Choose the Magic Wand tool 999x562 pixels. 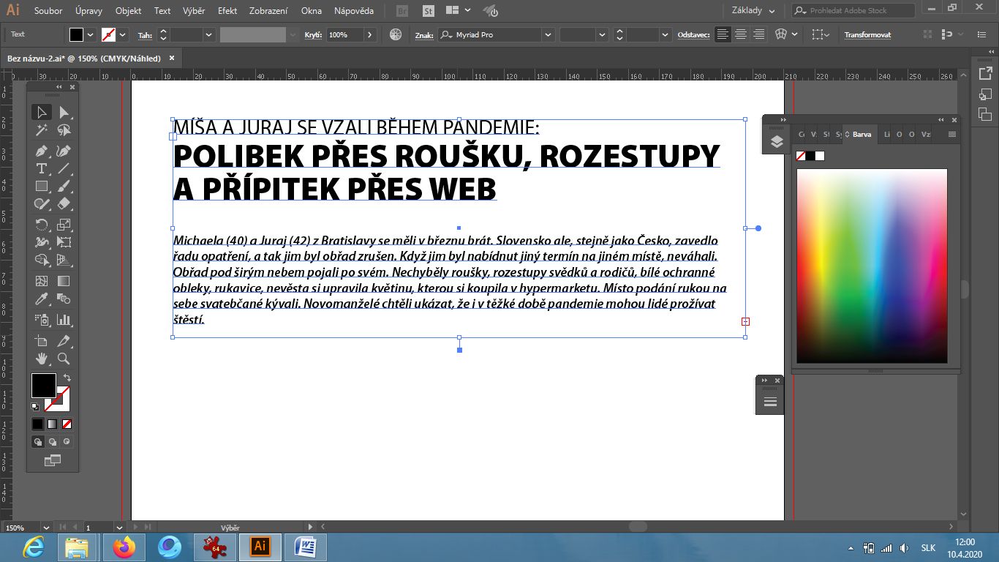click(x=42, y=131)
